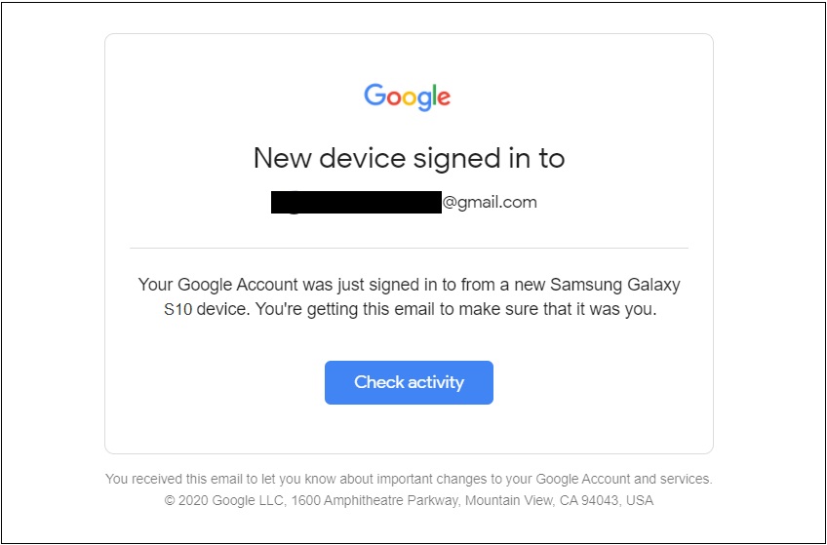Click "make sure that it was you" sentence
The width and height of the screenshot is (827, 545).
pyautogui.click(x=558, y=309)
